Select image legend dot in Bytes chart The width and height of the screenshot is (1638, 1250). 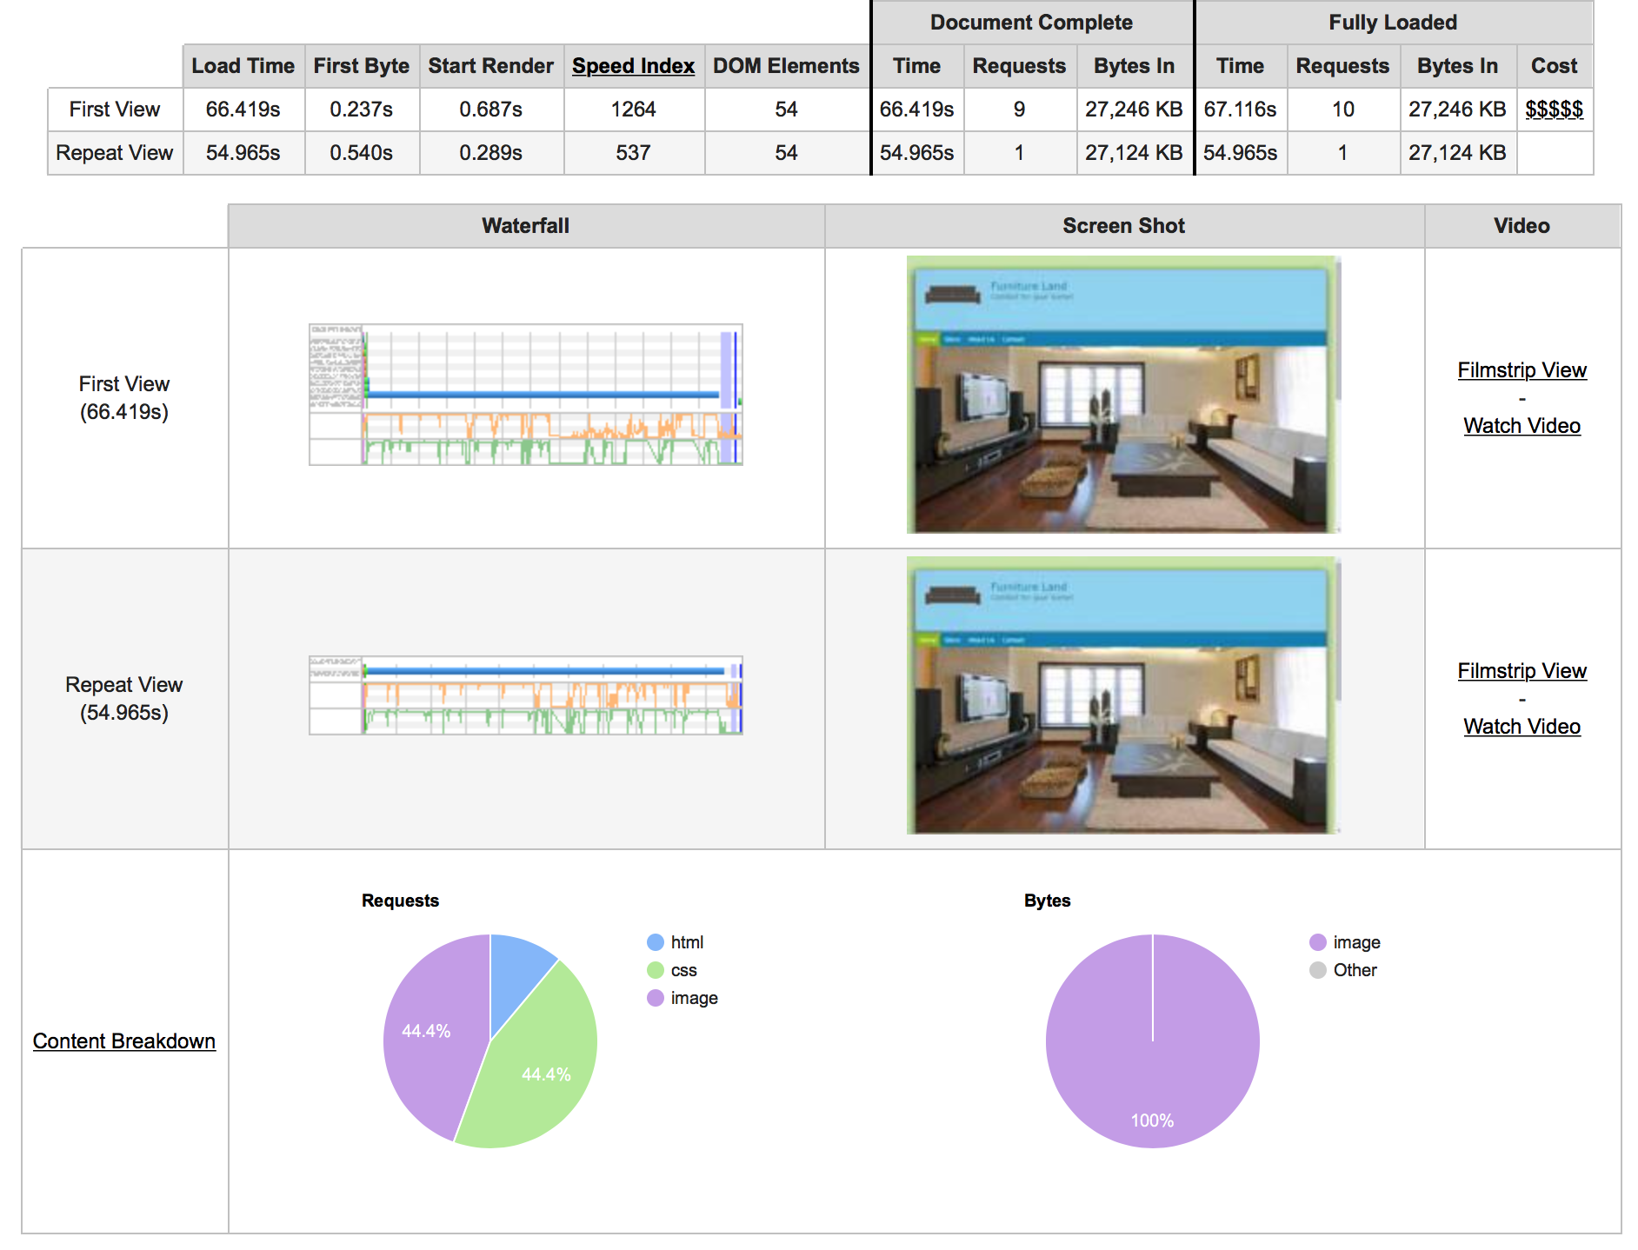[x=1318, y=942]
